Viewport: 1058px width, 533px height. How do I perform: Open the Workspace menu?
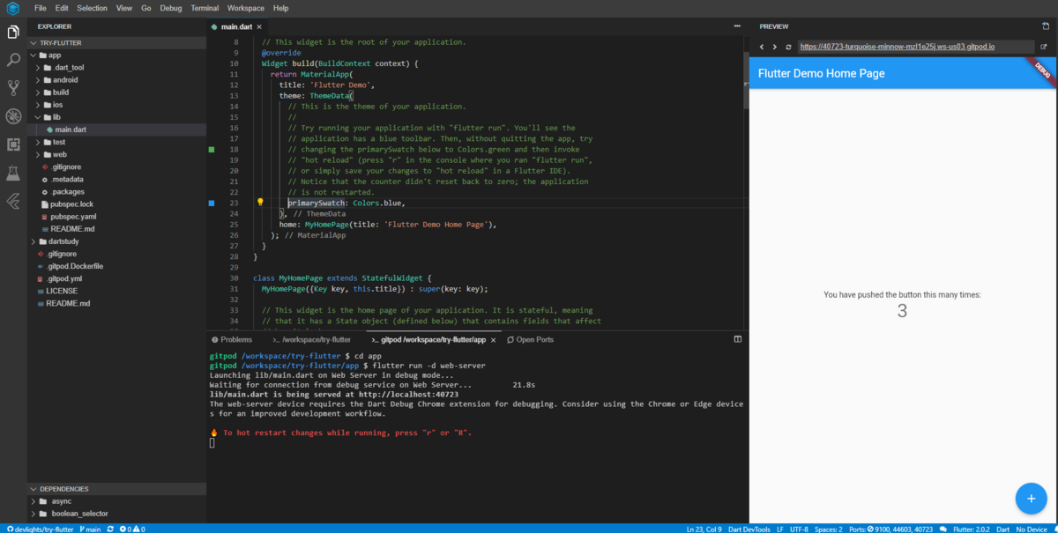coord(245,8)
